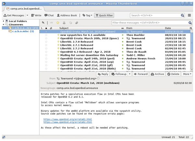Click the Filter these messages field
The height and width of the screenshot is (141, 195).
150,23
